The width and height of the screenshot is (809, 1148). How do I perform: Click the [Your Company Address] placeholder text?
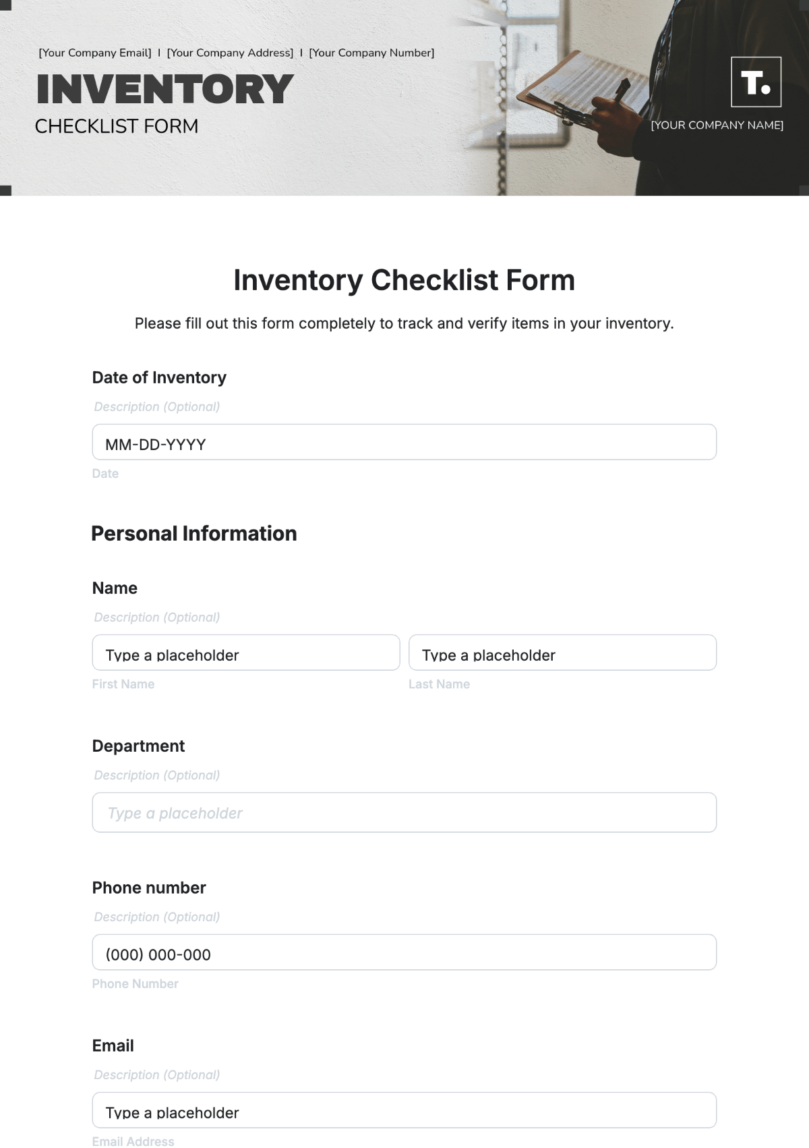point(230,53)
